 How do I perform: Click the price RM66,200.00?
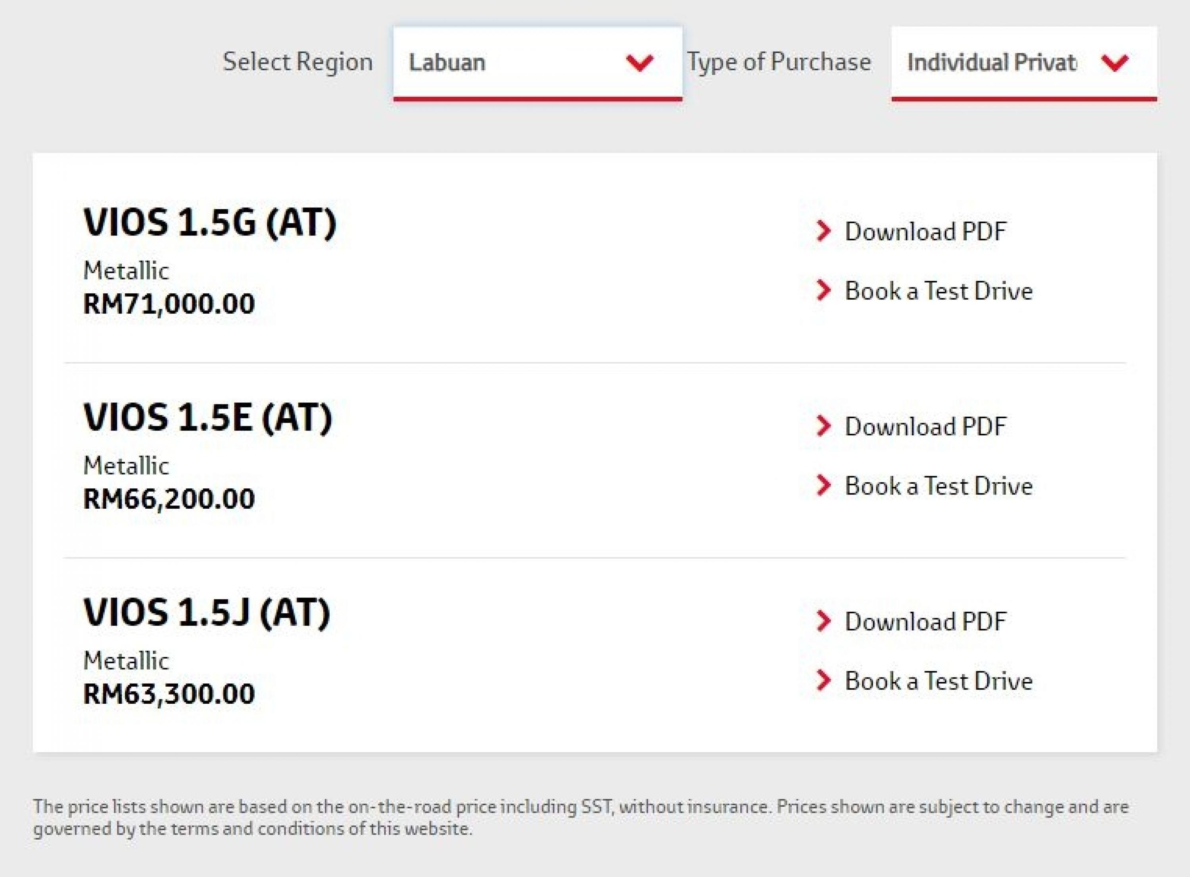169,499
